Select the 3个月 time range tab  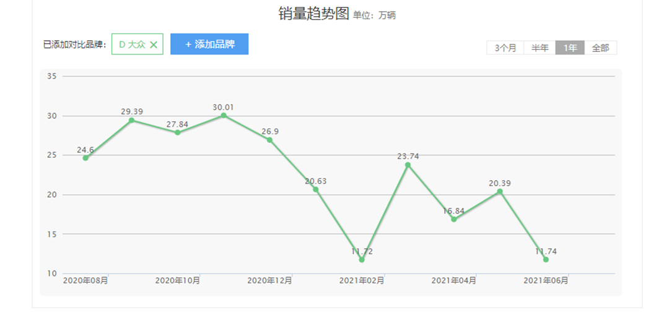pos(505,48)
